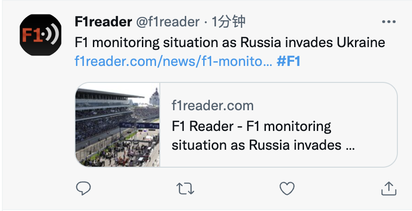Click the F1reader profile avatar
This screenshot has height=211, width=412.
pos(41,35)
